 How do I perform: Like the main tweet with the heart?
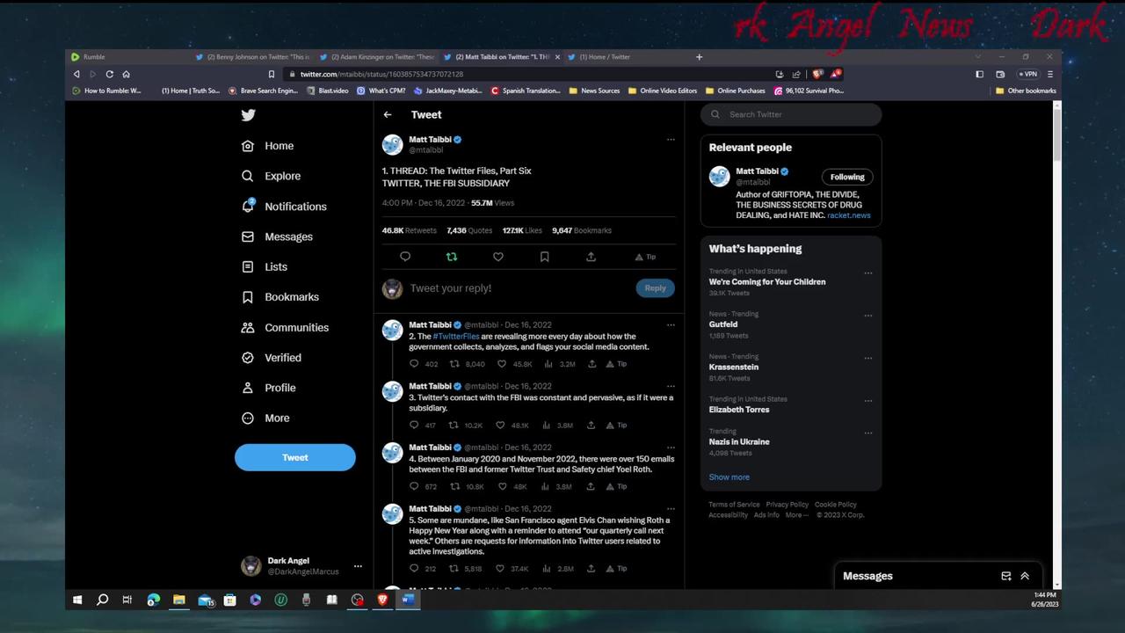[497, 256]
